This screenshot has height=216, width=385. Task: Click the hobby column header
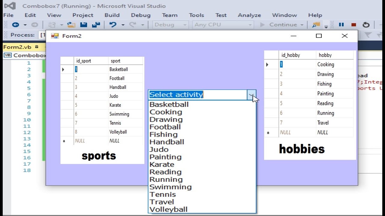(334, 55)
